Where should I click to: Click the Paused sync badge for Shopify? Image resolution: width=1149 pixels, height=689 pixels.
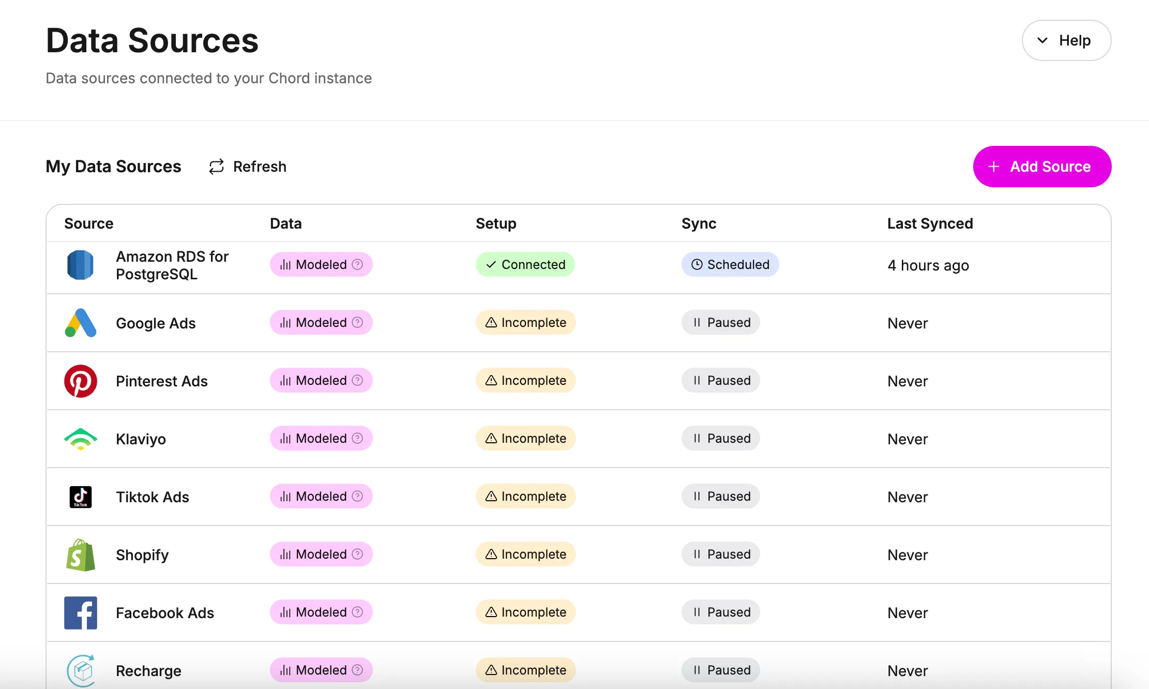720,554
